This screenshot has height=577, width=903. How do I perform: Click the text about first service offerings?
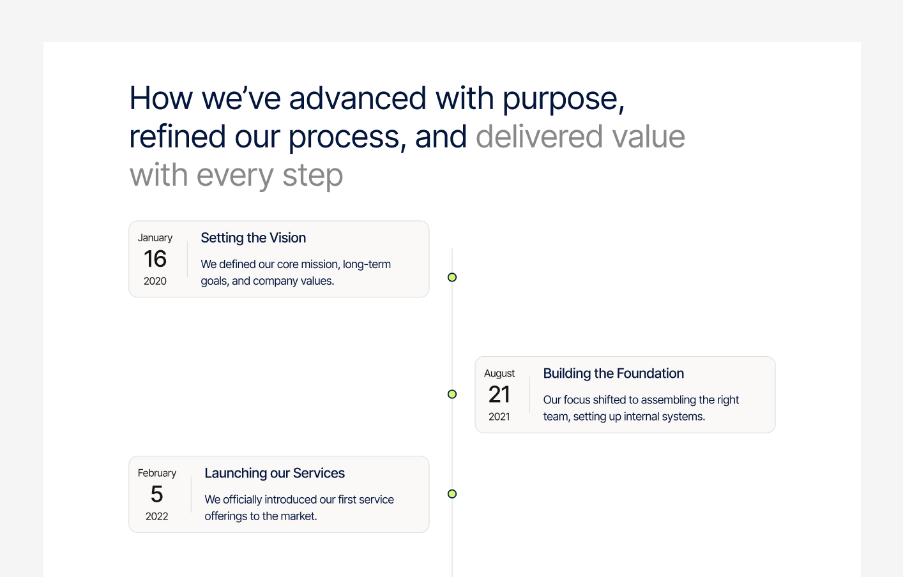pos(299,507)
